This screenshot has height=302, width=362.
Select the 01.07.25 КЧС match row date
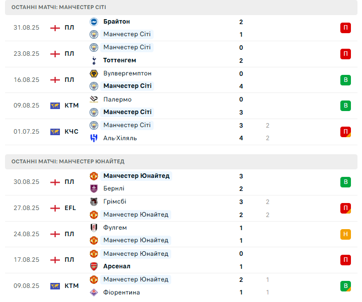(26, 132)
